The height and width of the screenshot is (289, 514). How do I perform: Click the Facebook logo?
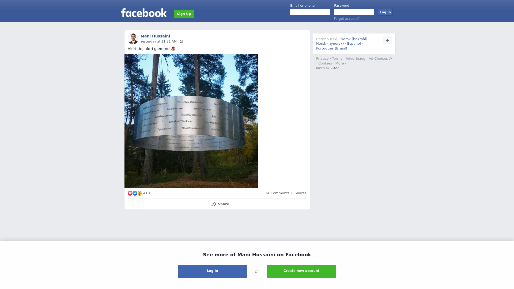pyautogui.click(x=144, y=13)
